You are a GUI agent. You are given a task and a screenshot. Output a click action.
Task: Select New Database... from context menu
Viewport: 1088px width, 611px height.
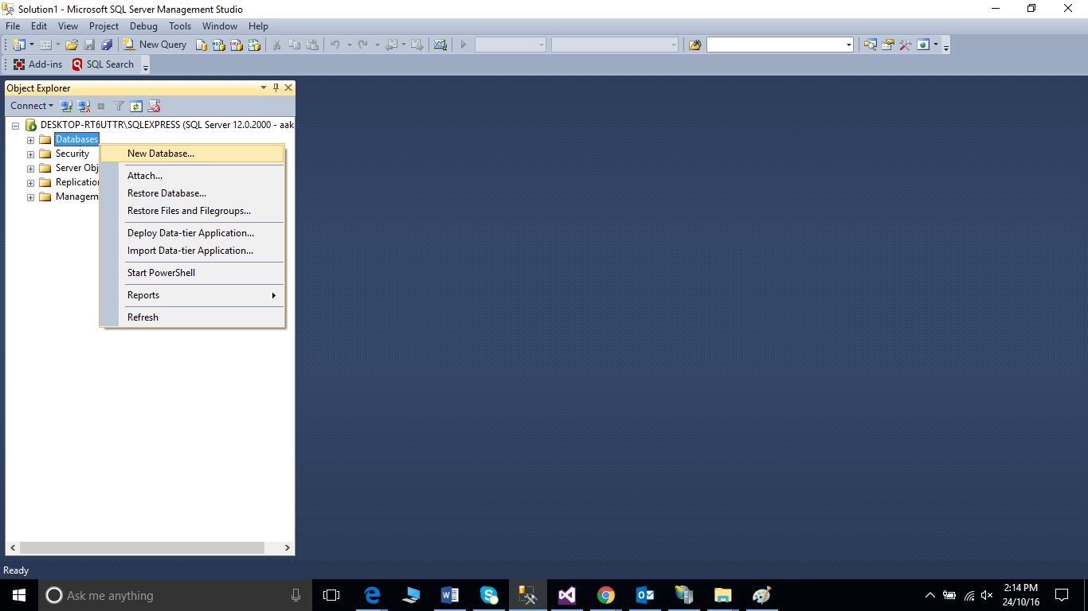161,154
